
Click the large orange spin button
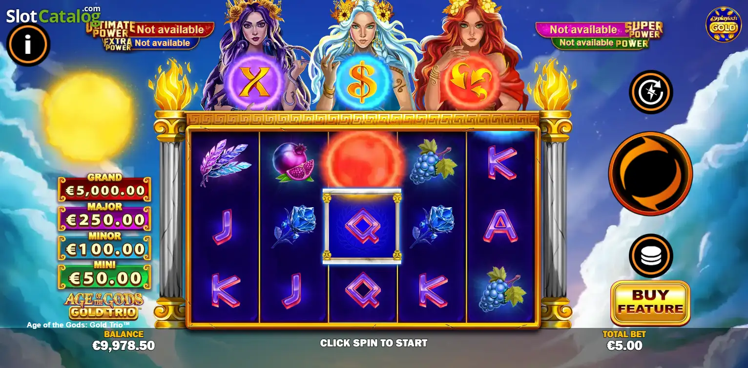point(650,173)
